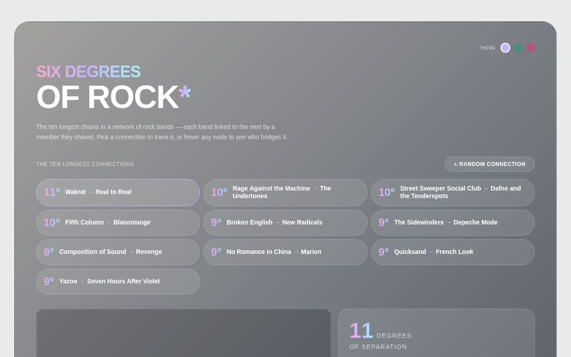This screenshot has height=357, width=571.
Task: Click the Random Connection button
Action: click(490, 164)
